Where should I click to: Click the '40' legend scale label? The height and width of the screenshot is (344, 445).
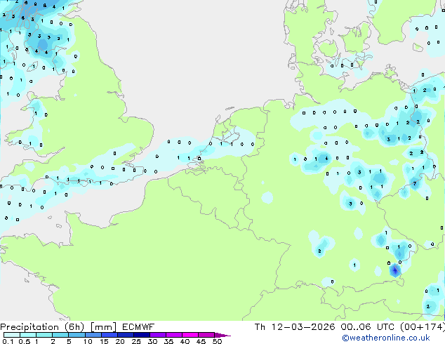pyautogui.click(x=185, y=341)
